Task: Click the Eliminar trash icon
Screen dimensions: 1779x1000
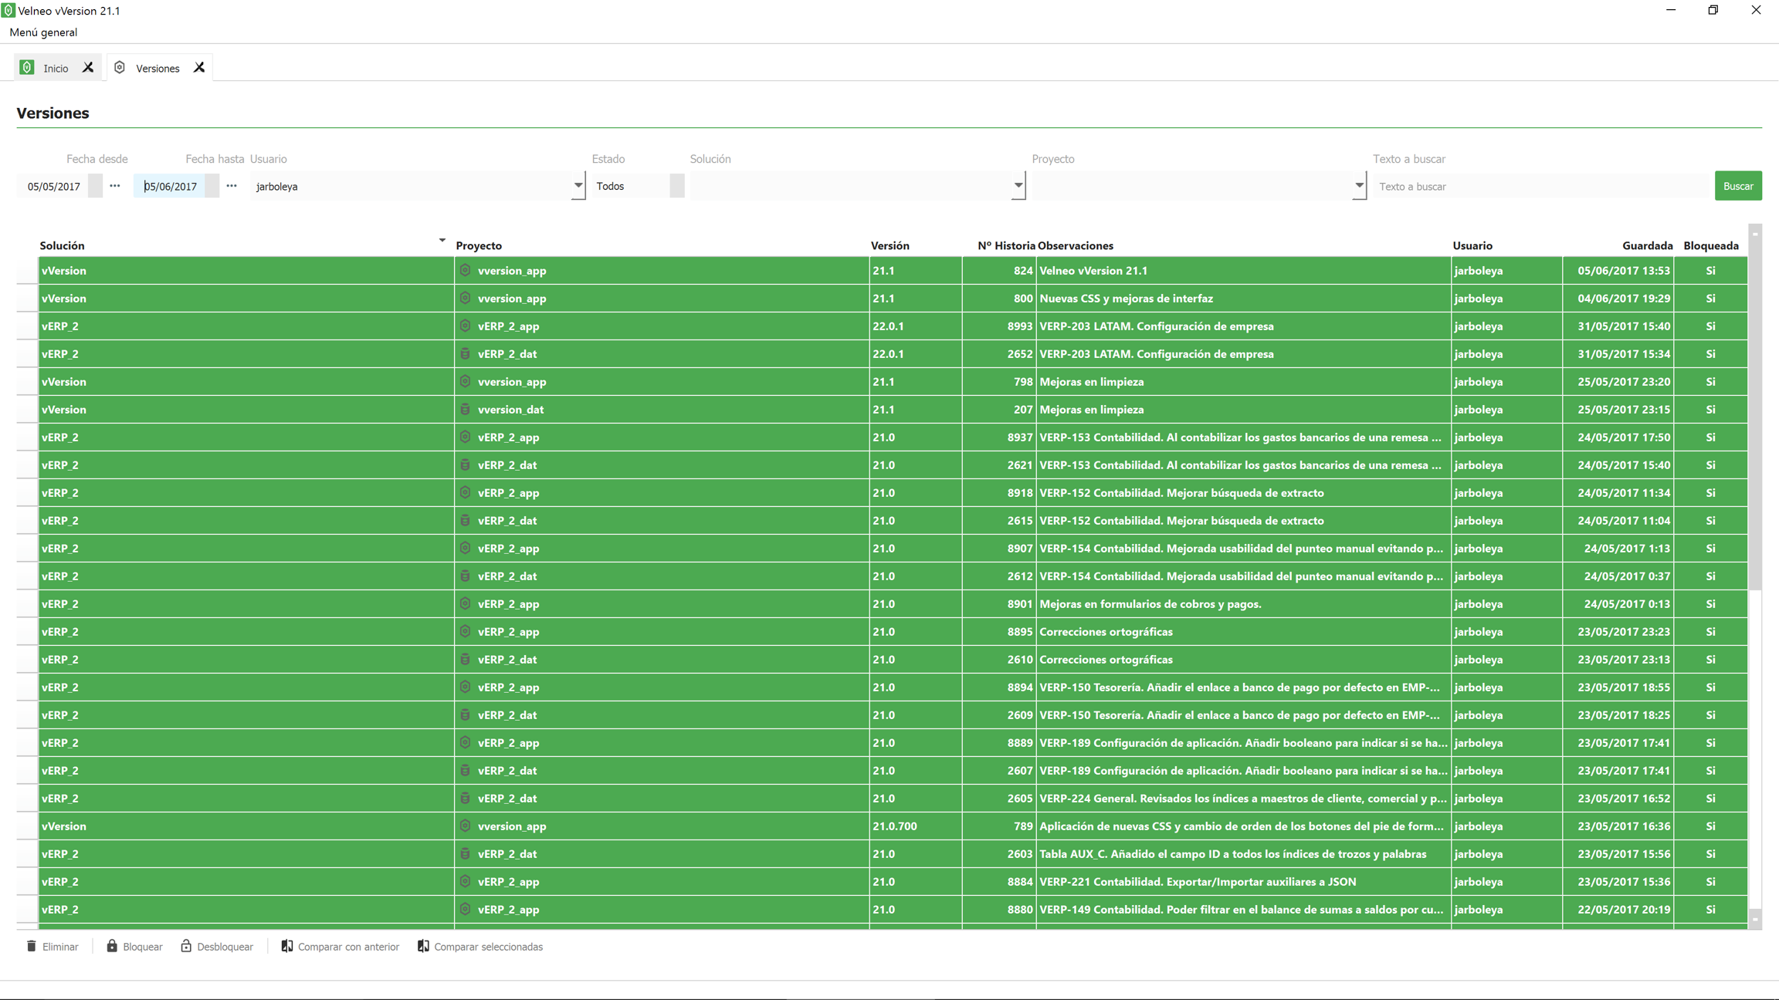Action: coord(31,946)
